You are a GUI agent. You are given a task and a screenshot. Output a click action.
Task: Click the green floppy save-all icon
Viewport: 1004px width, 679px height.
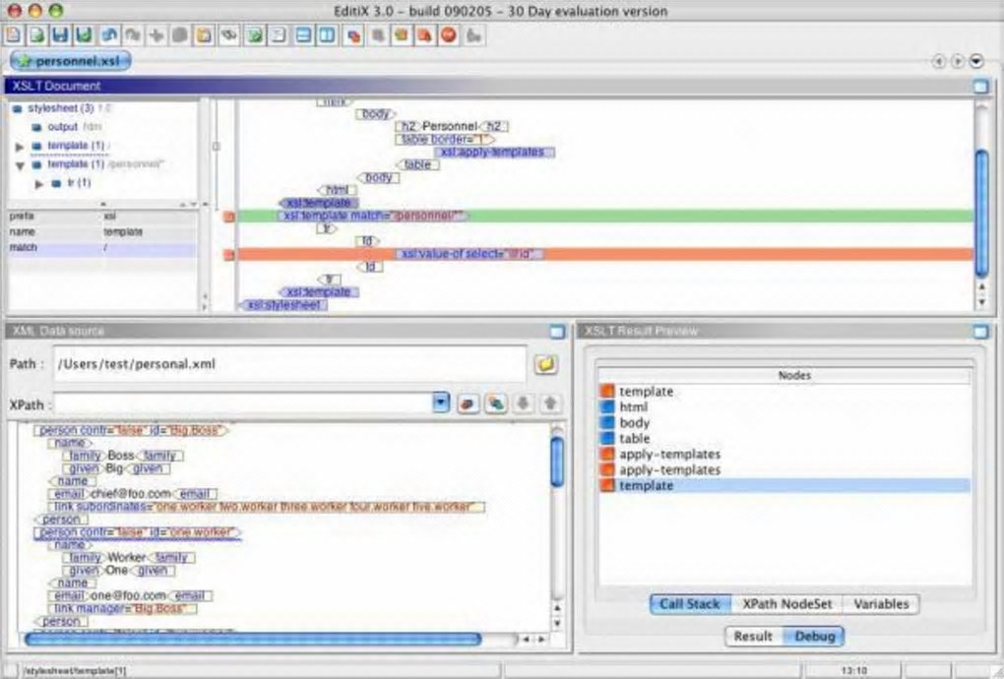pos(84,34)
